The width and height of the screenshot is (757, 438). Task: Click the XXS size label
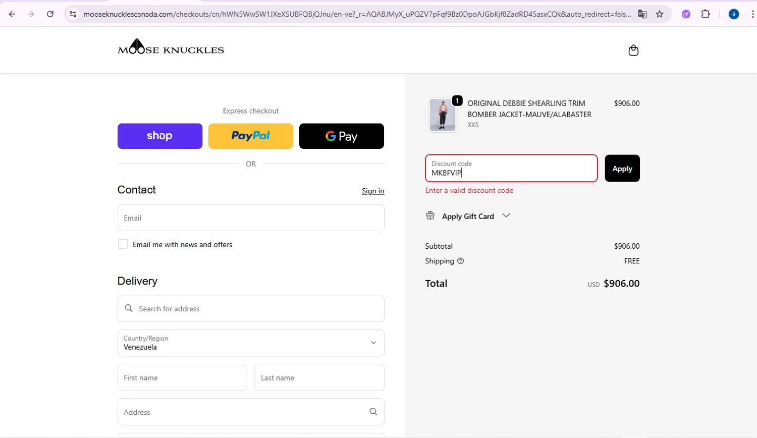pos(473,125)
